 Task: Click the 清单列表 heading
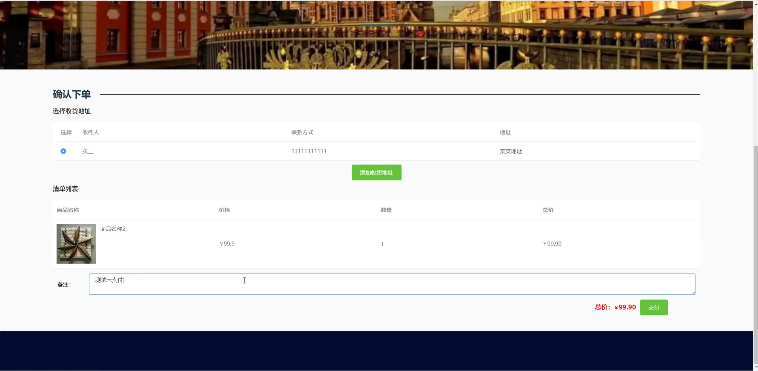click(x=65, y=189)
